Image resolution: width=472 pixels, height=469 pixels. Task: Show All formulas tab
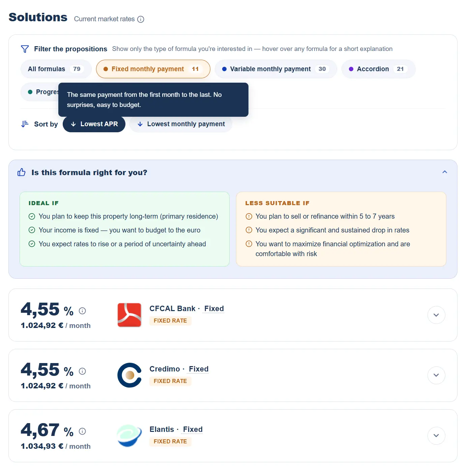coord(56,69)
